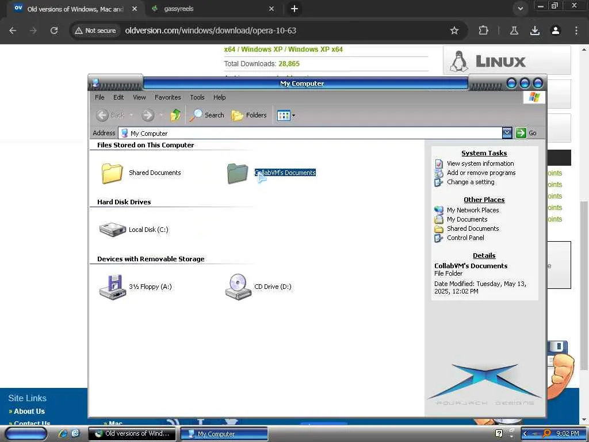Open a new browser tab
The height and width of the screenshot is (442, 589).
pos(294,9)
